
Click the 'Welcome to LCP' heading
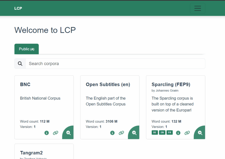point(45,30)
